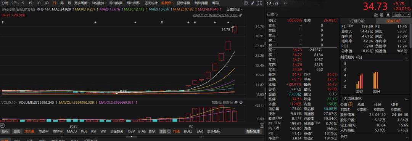Select OBV indicator

[x=131, y=131]
